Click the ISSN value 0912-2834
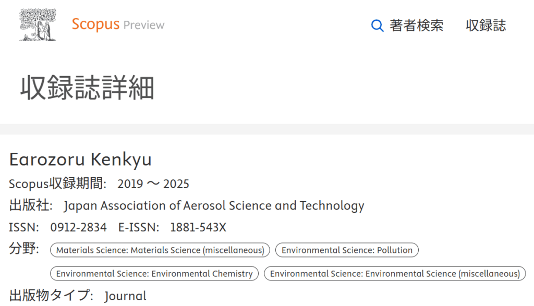Image resolution: width=534 pixels, height=306 pixels. coord(78,227)
